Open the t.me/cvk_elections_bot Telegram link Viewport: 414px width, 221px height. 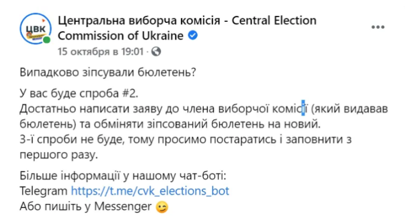point(150,191)
